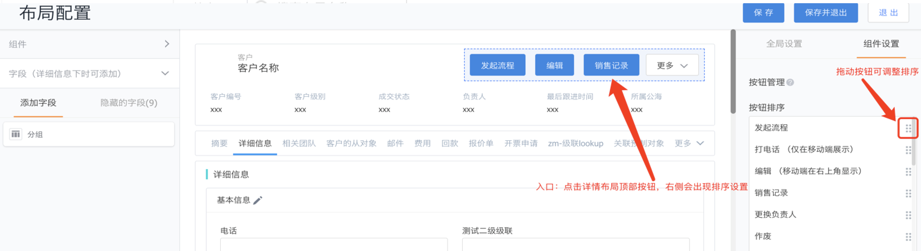Image resolution: width=921 pixels, height=251 pixels.
Task: Click drag handle for 更换负责人 row
Action: coord(908,215)
